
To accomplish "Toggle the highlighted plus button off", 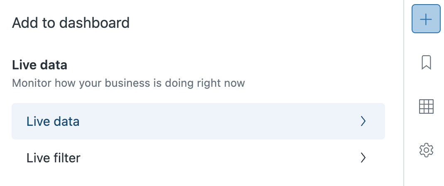I will click(x=426, y=19).
